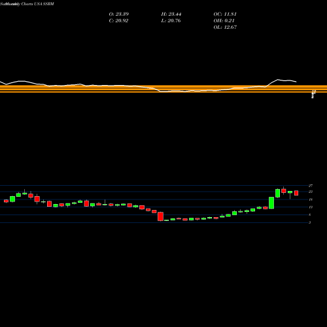Click the "OH: 0.21" readout
Image resolution: width=327 pixels, height=327 pixels.
coord(224,21)
